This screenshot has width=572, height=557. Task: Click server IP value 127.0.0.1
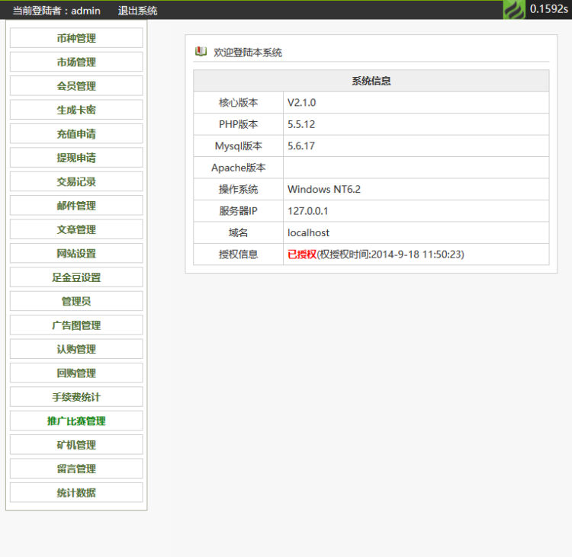pos(308,211)
